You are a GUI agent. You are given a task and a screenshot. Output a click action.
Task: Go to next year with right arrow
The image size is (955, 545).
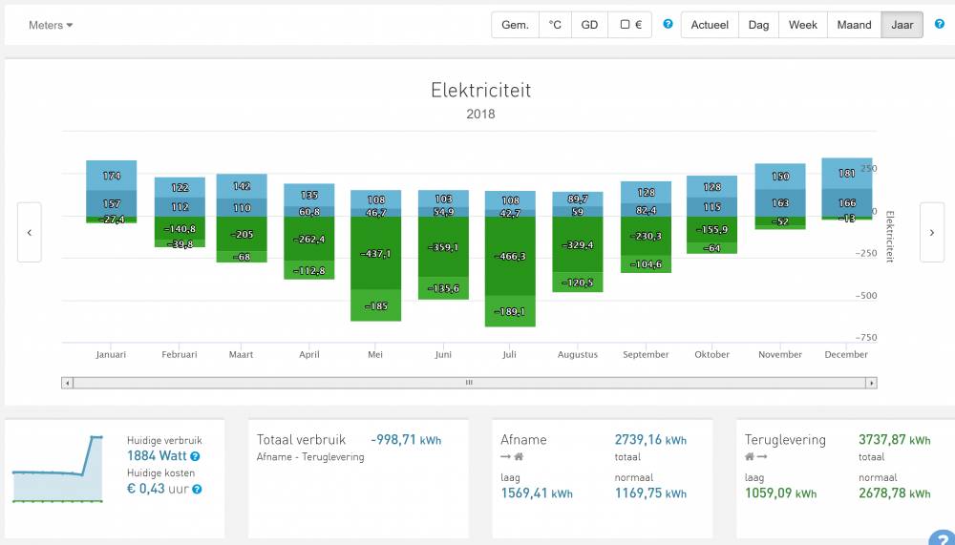931,232
